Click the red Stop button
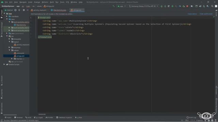218x122 pixels. coord(187,6)
